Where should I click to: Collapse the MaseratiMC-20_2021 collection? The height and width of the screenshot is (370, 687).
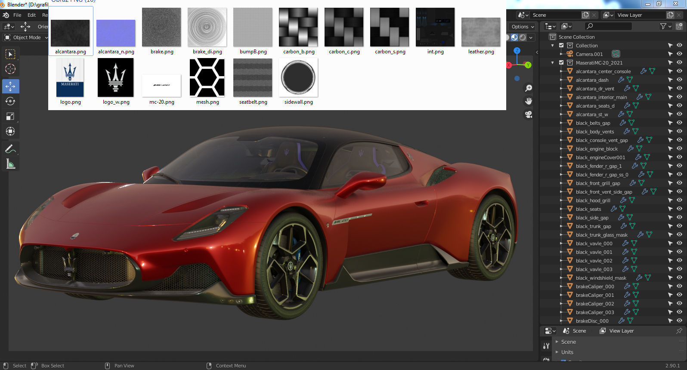coord(553,63)
